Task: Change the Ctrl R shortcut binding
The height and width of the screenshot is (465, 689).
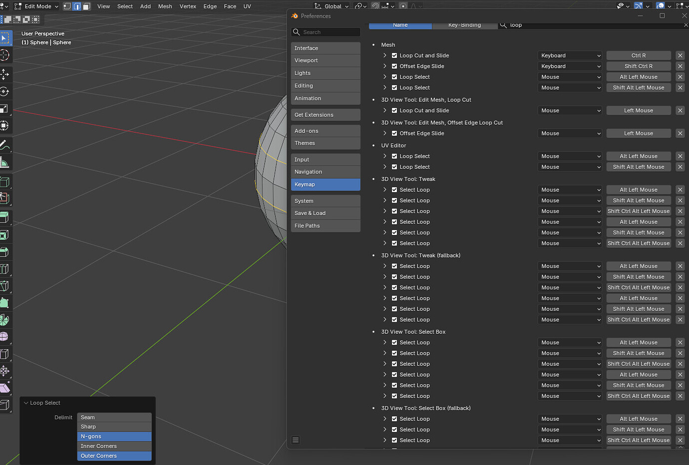Action: tap(639, 55)
